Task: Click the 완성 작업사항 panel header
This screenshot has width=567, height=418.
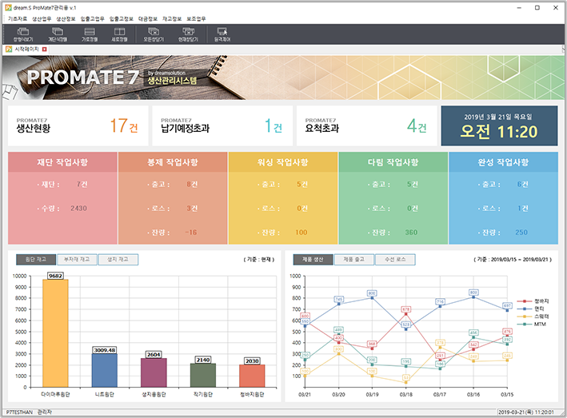Action: click(503, 162)
